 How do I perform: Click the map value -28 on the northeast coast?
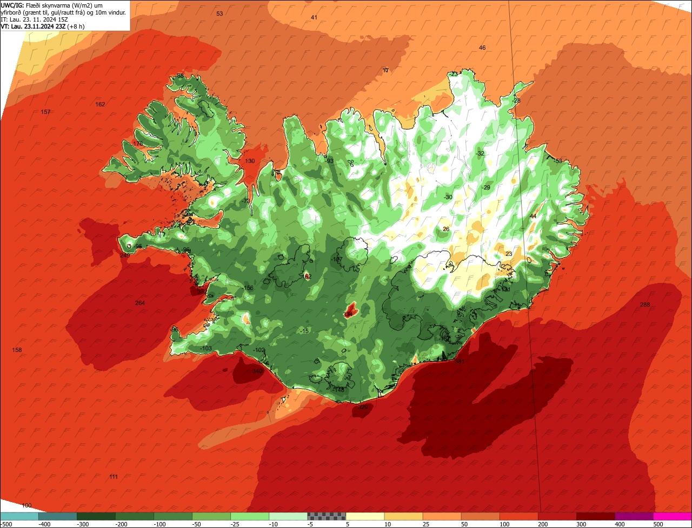[x=516, y=101]
